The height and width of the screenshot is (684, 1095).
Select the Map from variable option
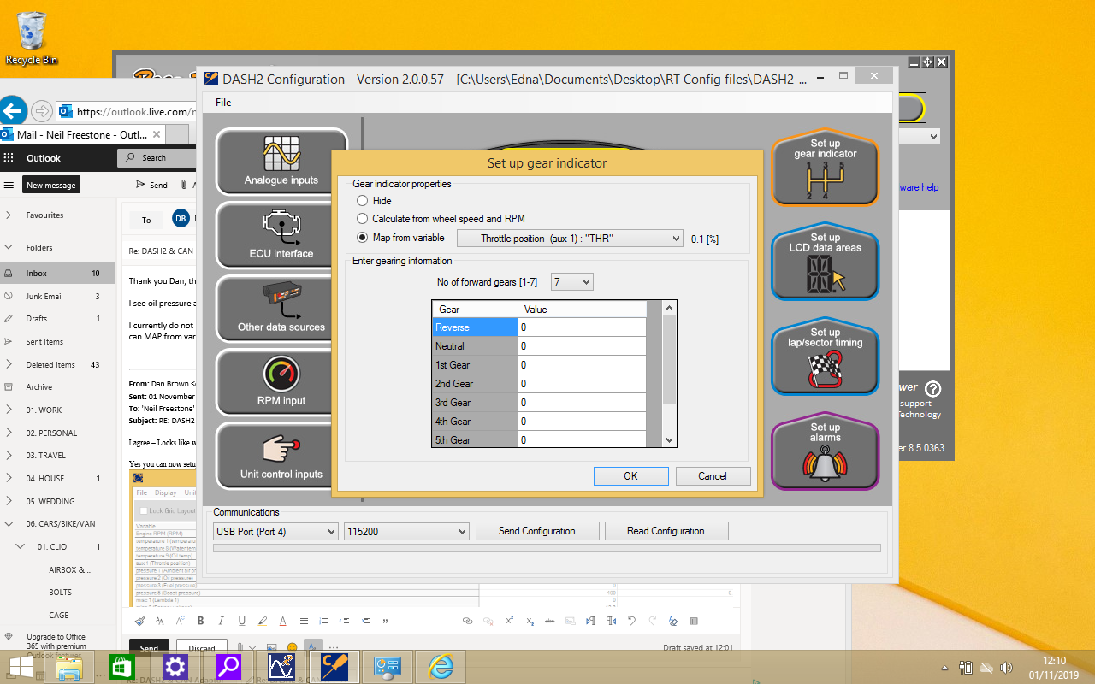363,238
